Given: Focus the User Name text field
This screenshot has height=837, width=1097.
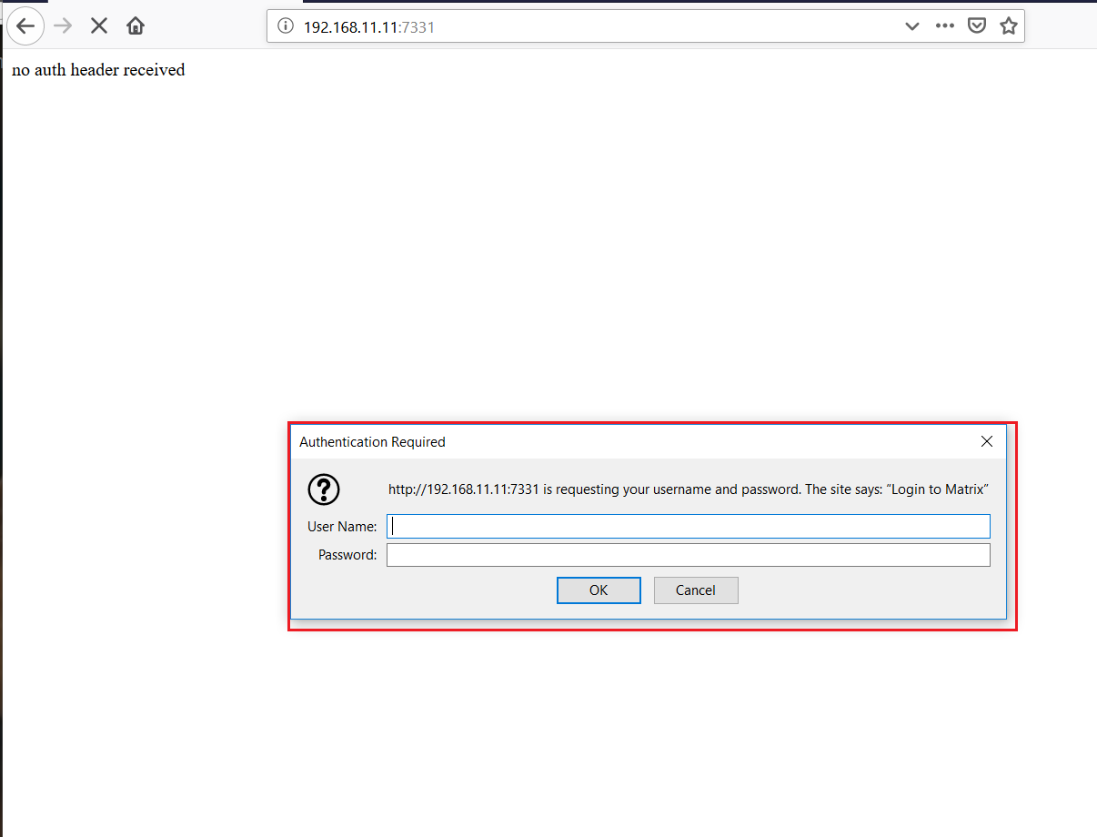Looking at the screenshot, I should 688,526.
